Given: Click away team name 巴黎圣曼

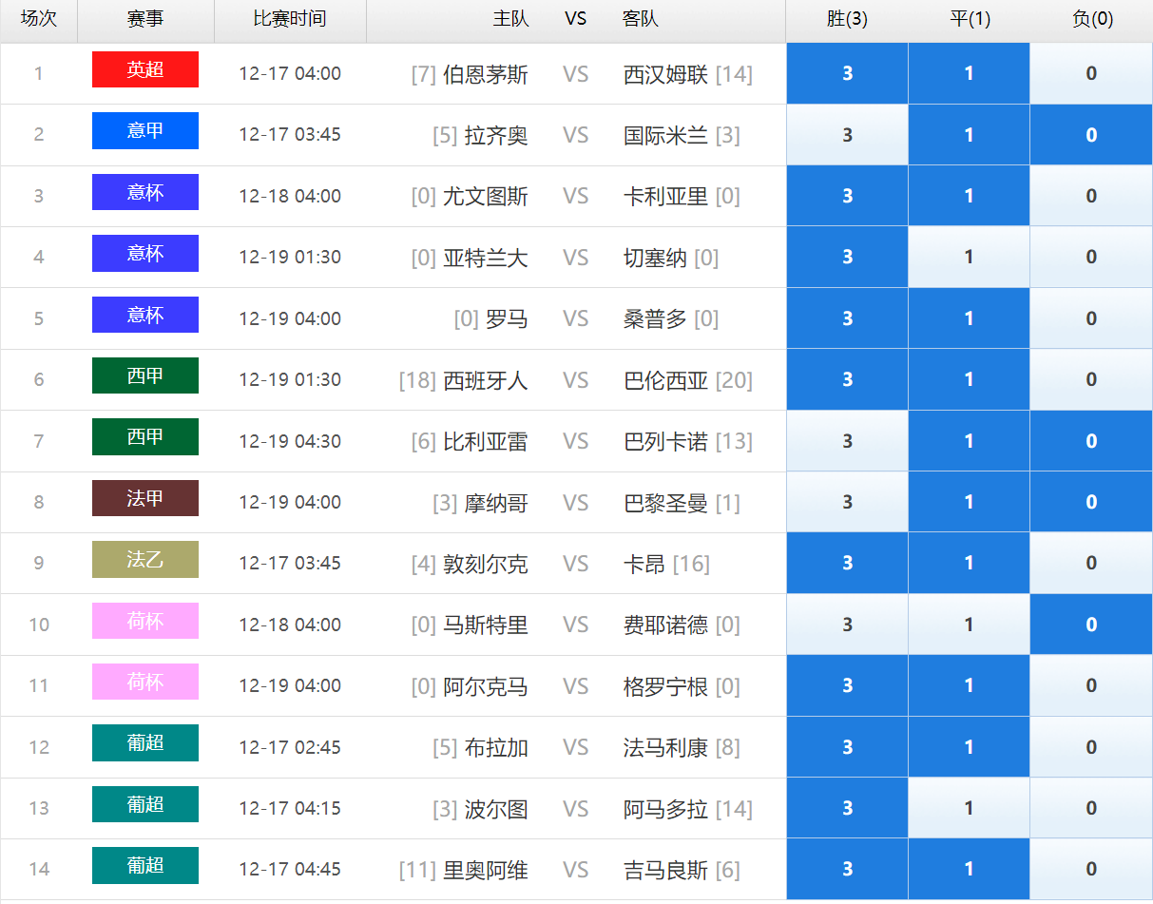Looking at the screenshot, I should point(665,503).
